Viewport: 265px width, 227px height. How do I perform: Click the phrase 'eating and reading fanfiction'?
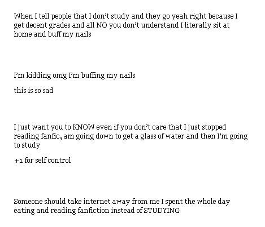pyautogui.click(x=62, y=211)
